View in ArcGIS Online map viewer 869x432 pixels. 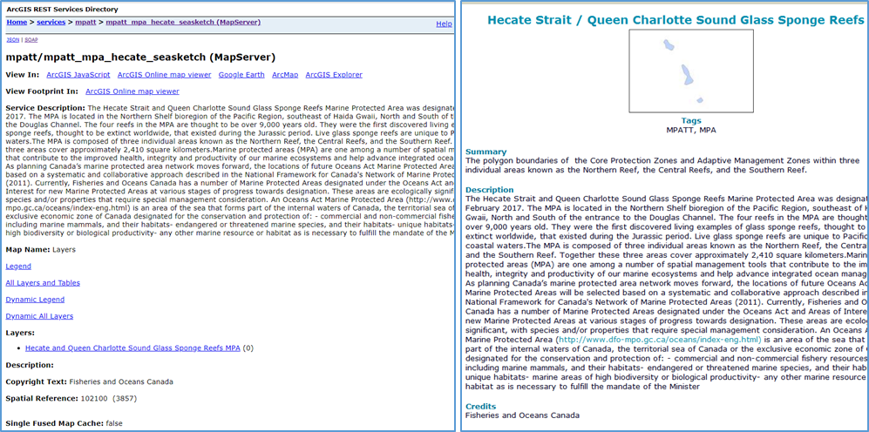click(x=165, y=75)
